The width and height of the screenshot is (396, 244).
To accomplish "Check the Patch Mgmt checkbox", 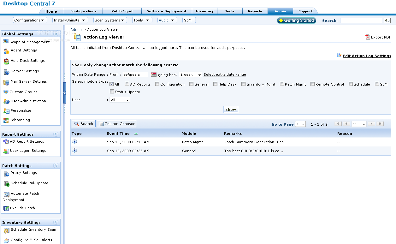I will click(x=282, y=84).
